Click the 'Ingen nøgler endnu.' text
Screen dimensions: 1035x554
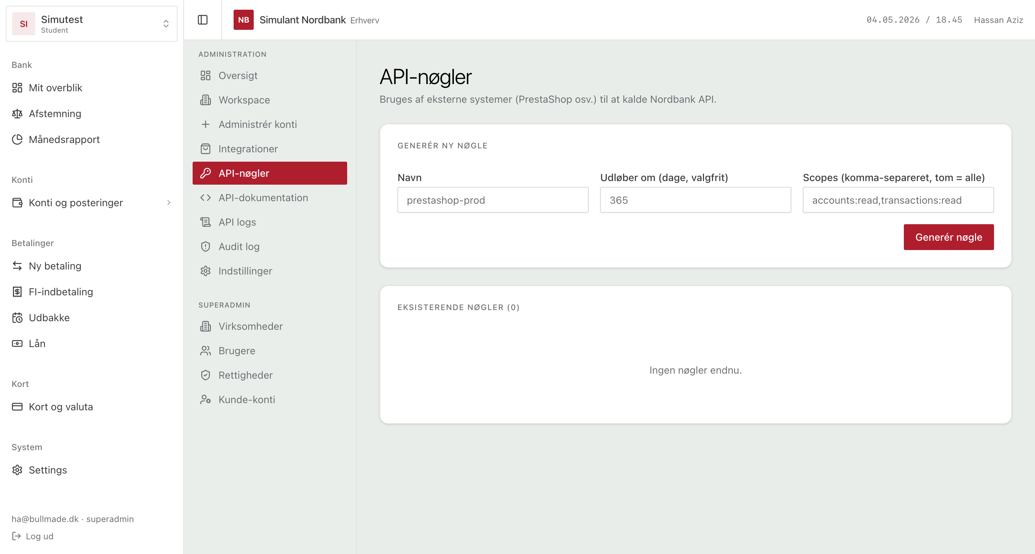coord(695,370)
